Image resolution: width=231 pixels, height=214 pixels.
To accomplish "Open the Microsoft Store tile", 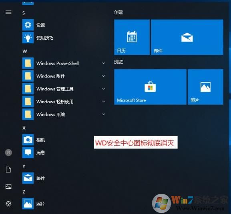I will 150,87.
